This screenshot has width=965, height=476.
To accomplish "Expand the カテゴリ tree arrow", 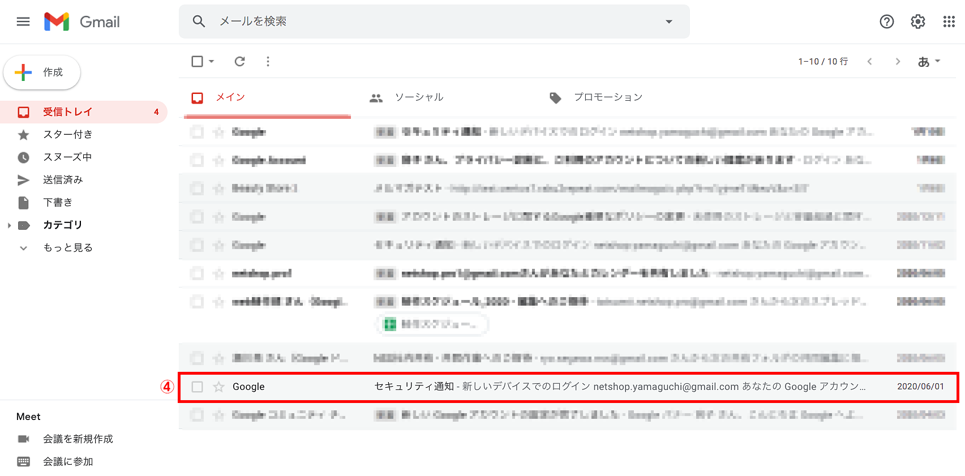I will [x=9, y=225].
